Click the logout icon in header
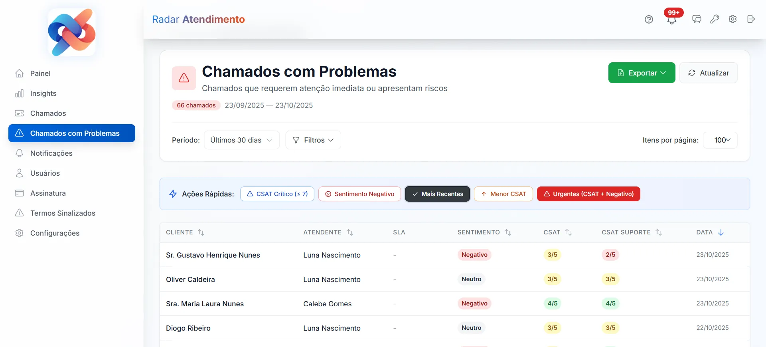The image size is (766, 347). pyautogui.click(x=751, y=19)
